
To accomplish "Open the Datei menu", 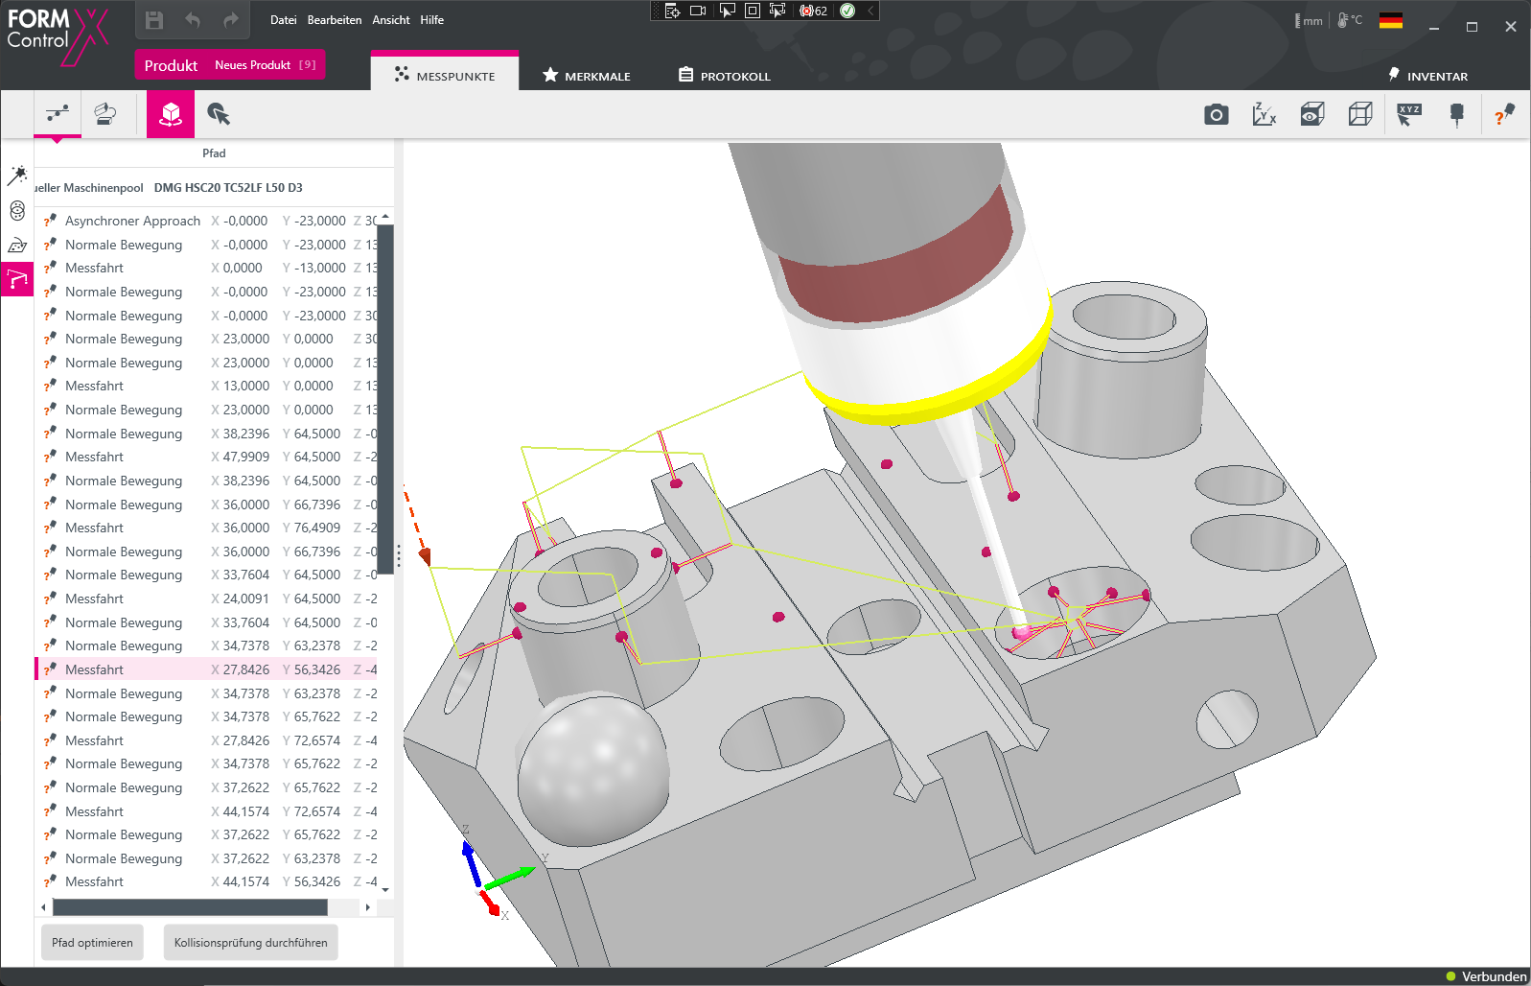I will click(x=283, y=20).
